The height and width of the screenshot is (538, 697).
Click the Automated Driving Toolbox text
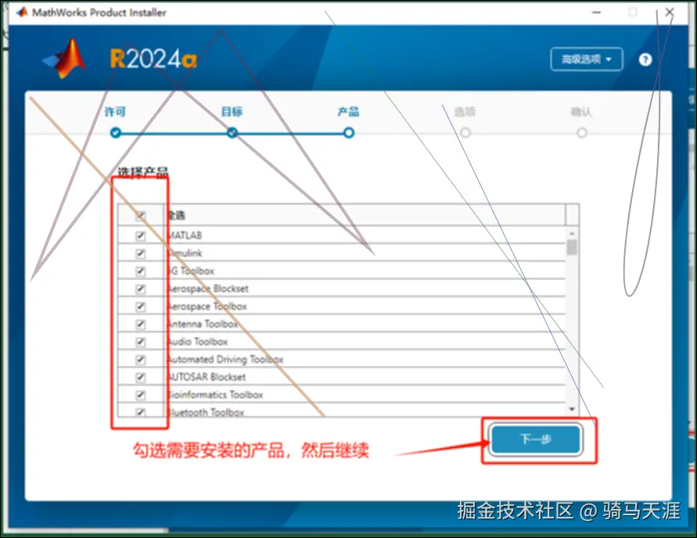[x=225, y=360]
